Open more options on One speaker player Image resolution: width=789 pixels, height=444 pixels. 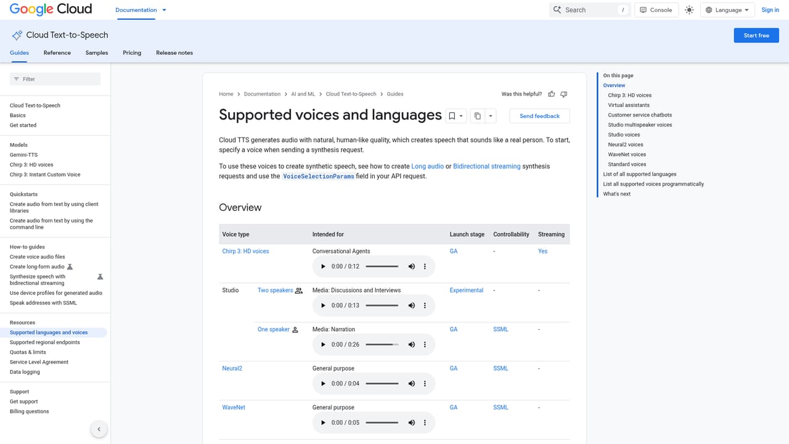tap(425, 345)
